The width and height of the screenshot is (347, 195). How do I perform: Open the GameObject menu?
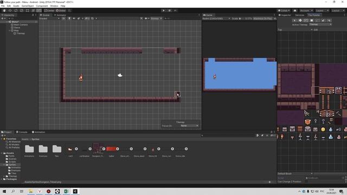(x=28, y=6)
